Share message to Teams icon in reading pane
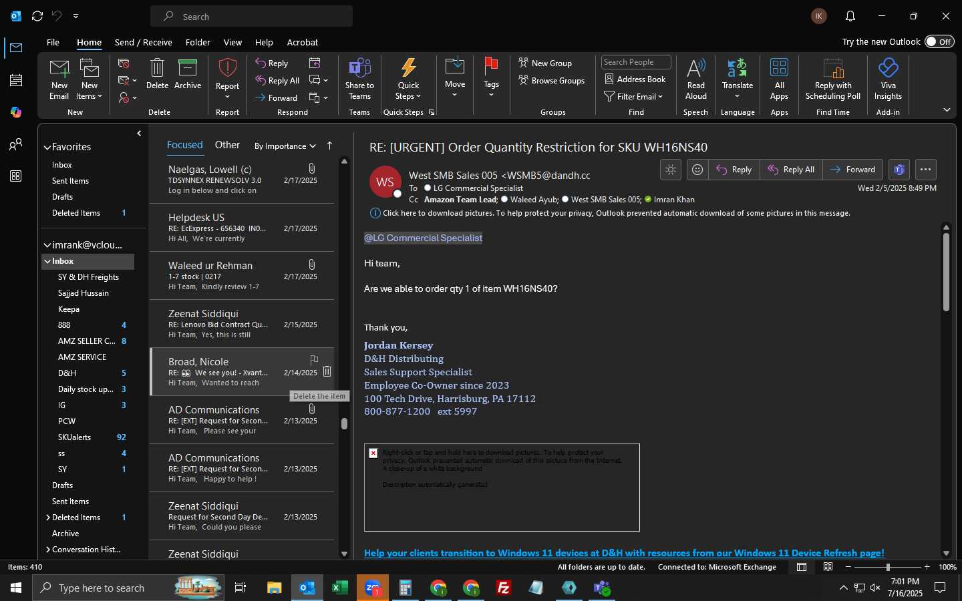 pyautogui.click(x=899, y=170)
